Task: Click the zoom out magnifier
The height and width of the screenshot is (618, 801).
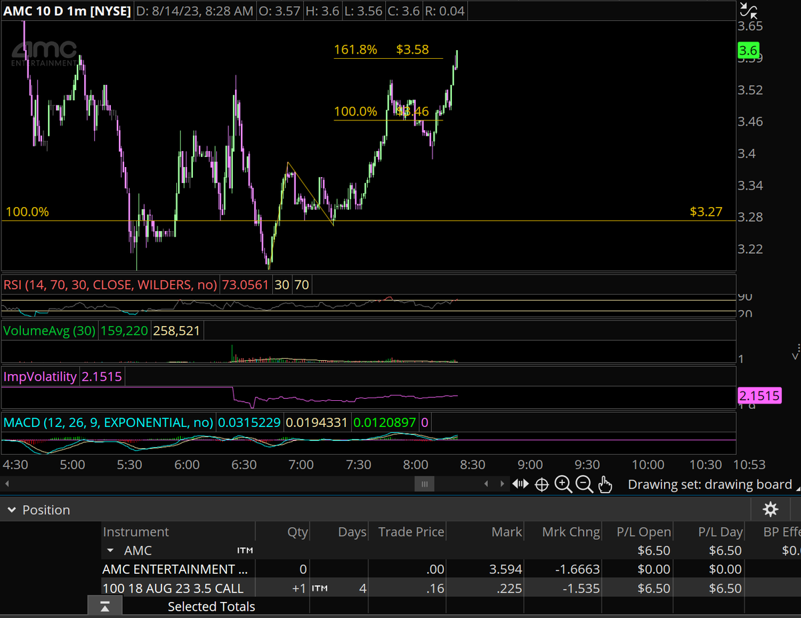Action: coord(584,484)
